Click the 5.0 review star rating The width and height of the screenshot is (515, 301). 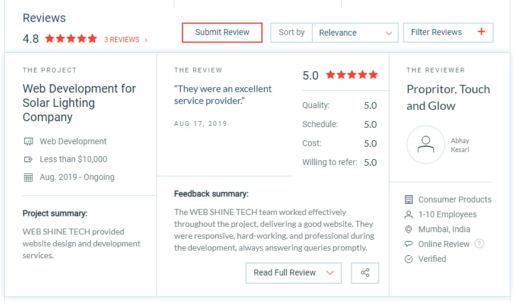(351, 75)
